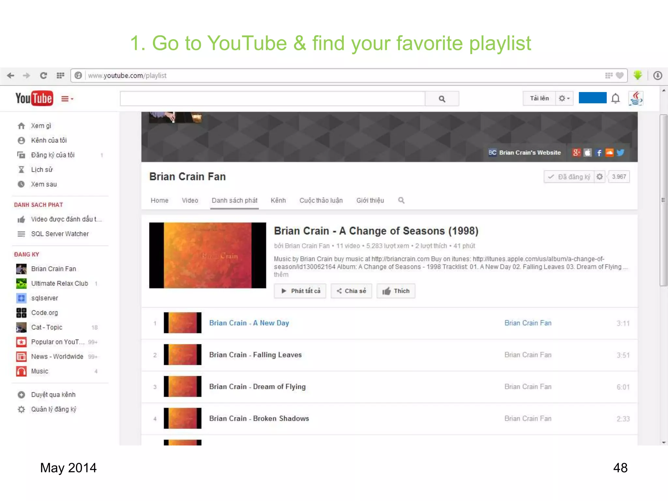Switch to the Video channel tab
The image size is (668, 501).
tap(190, 201)
